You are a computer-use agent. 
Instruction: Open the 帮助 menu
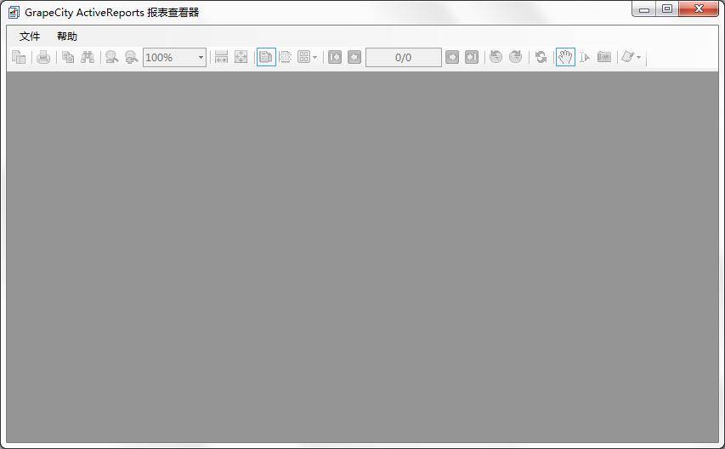(67, 37)
